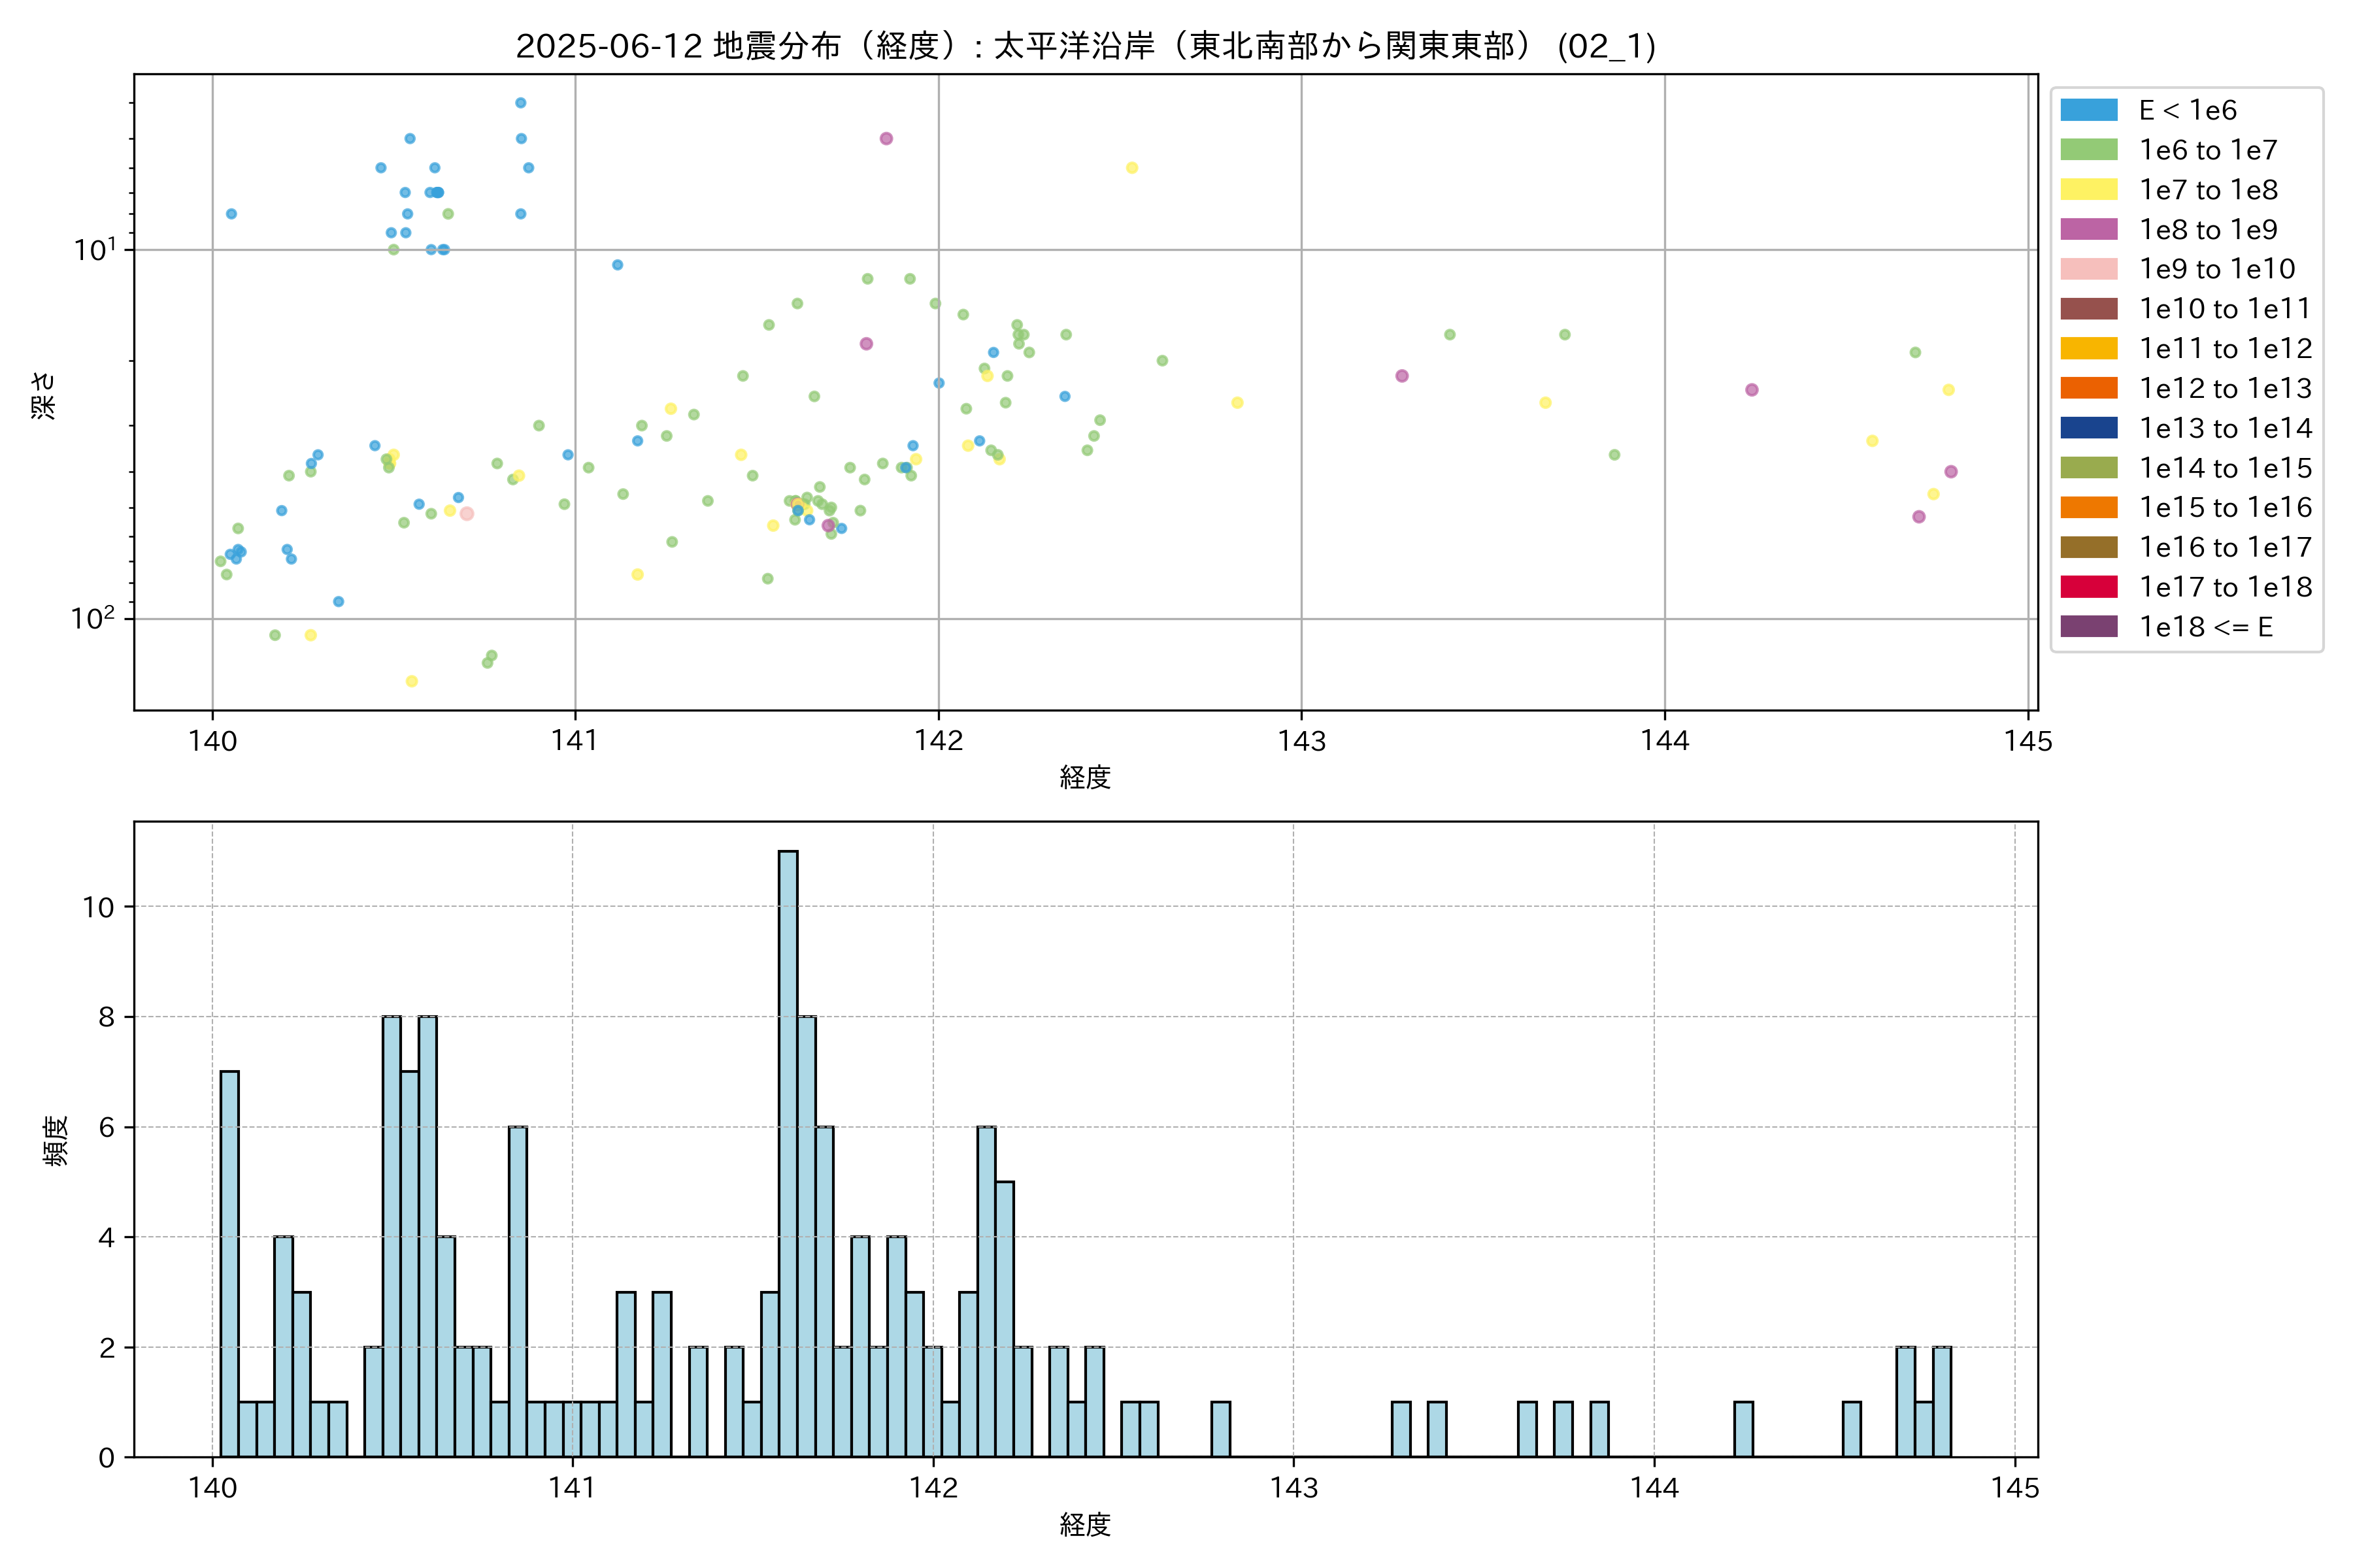The height and width of the screenshot is (1568, 2353).
Task: Click the dark blue 1e13 to 1e14 swatch
Action: [x=2088, y=428]
